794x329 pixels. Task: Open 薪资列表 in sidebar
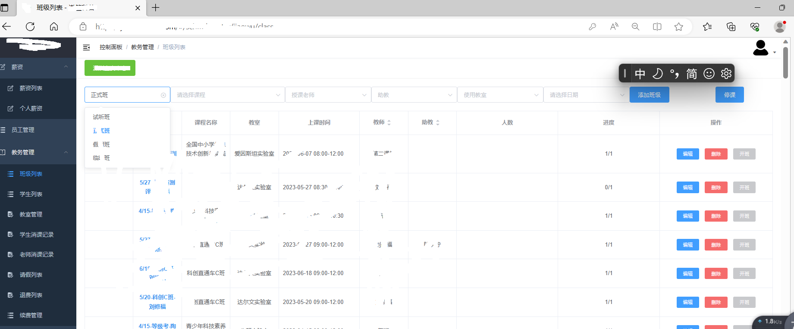38,88
